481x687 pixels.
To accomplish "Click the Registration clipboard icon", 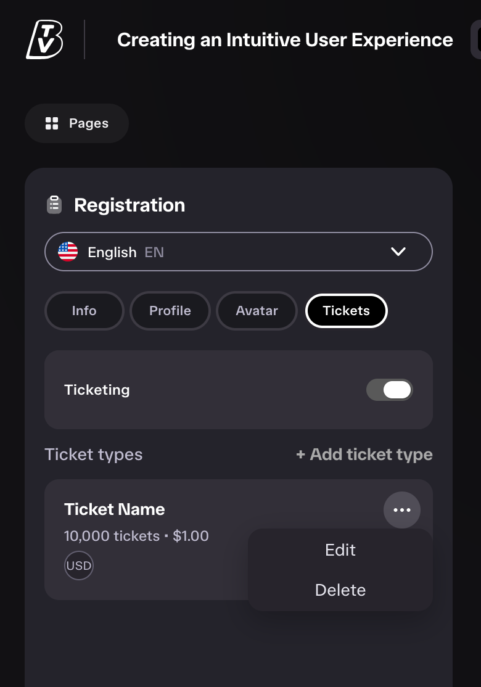I will pyautogui.click(x=54, y=205).
